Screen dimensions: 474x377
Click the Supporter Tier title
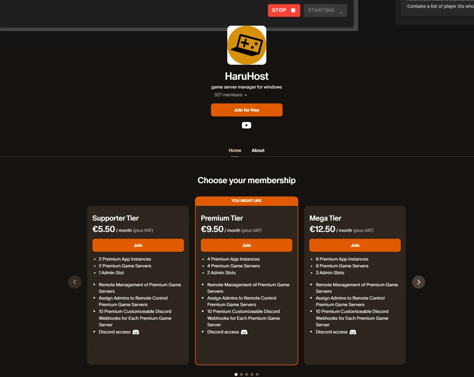115,218
